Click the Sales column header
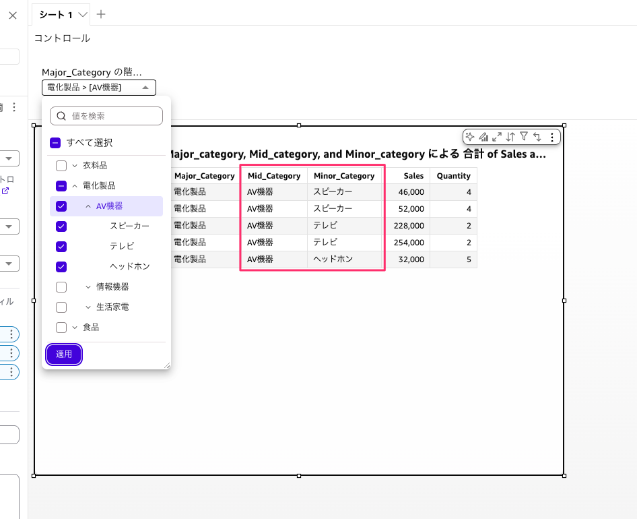This screenshot has height=519, width=637. tap(413, 176)
